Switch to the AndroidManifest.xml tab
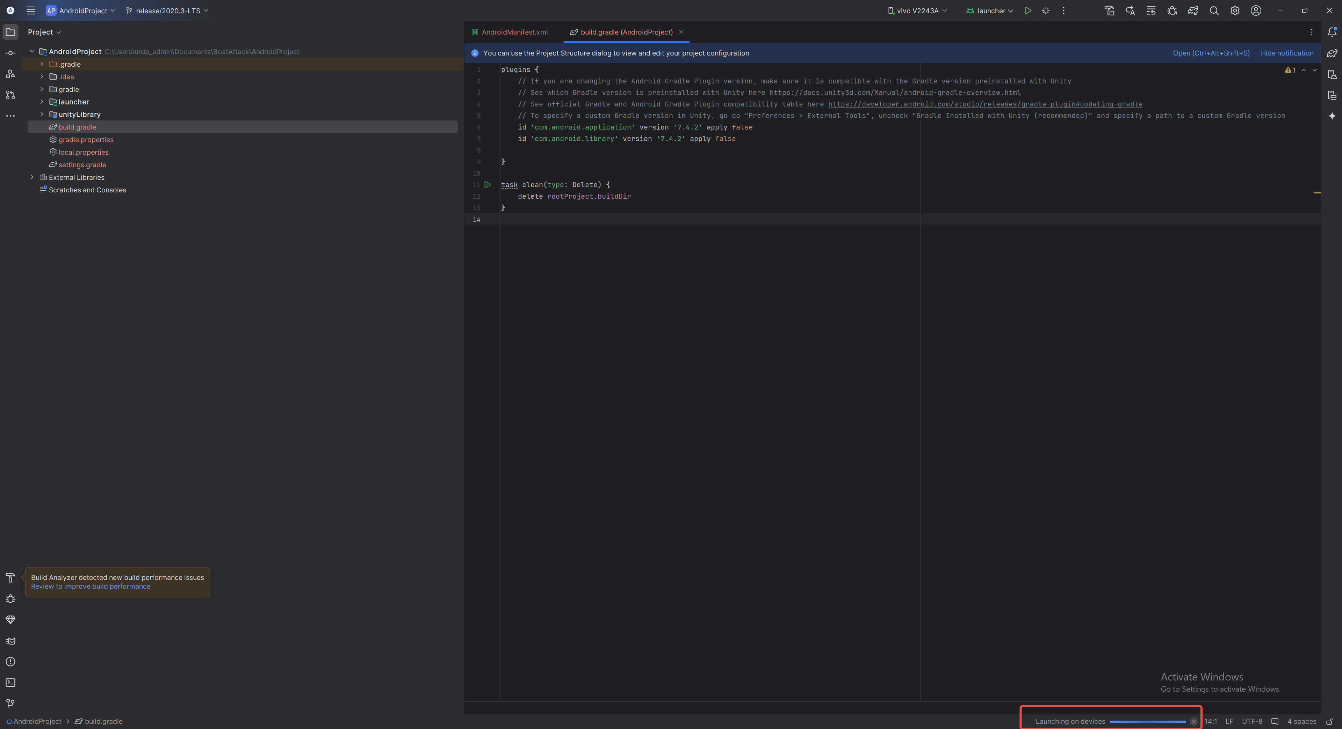Screen dimensions: 1342x729 (x=514, y=32)
